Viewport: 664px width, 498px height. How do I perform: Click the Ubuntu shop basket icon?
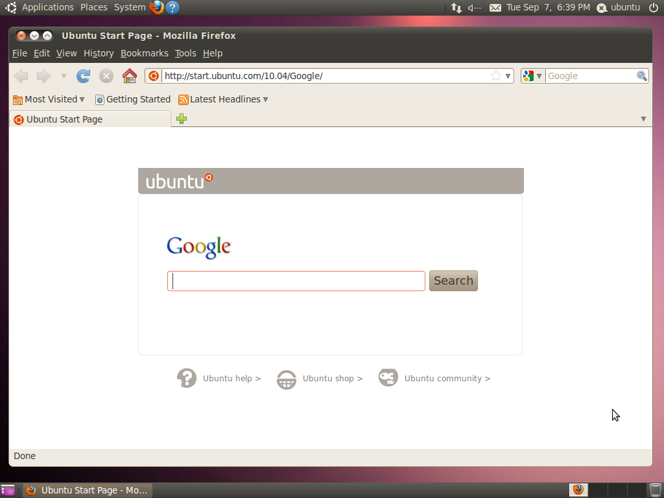[x=286, y=379]
